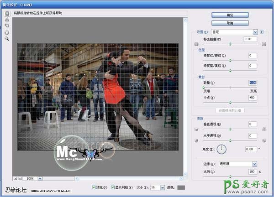Click the zoom out minus button
The width and height of the screenshot is (274, 197).
[15, 178]
